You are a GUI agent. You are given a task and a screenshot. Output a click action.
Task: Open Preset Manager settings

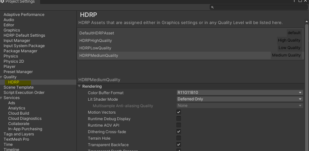tap(18, 72)
